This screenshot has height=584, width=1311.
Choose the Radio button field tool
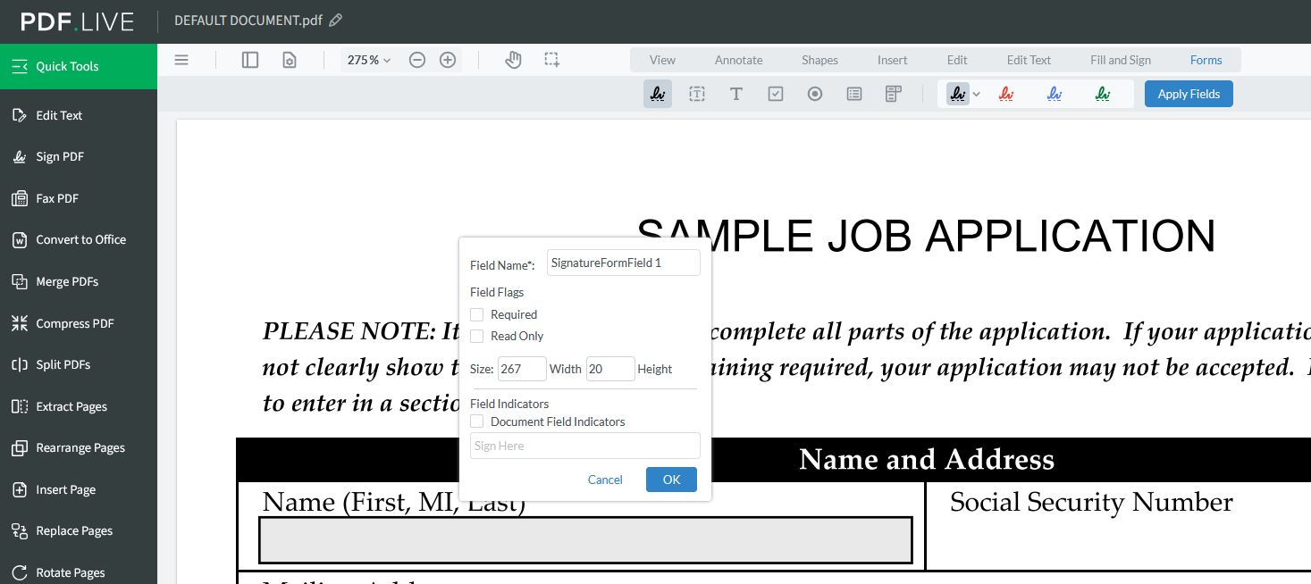pos(815,94)
